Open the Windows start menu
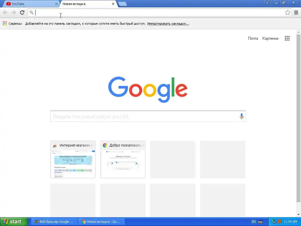 point(14,222)
